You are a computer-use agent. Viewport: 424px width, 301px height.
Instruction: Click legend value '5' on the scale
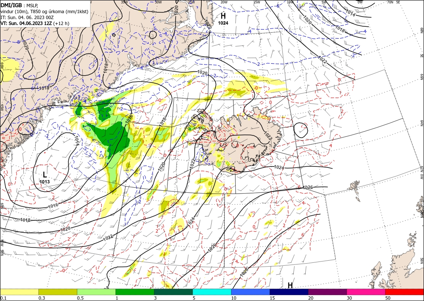point(194,298)
